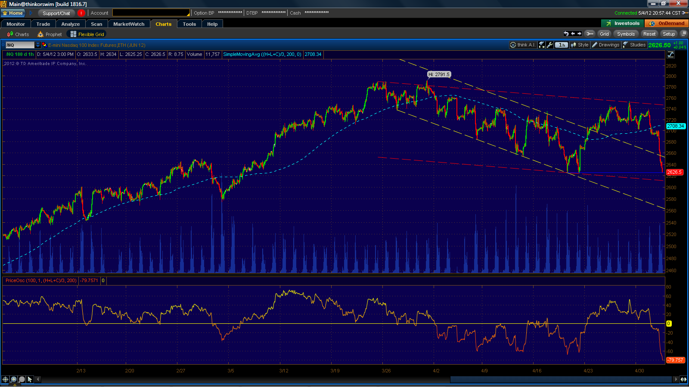The width and height of the screenshot is (689, 387).
Task: Click the Option BP label
Action: (204, 13)
